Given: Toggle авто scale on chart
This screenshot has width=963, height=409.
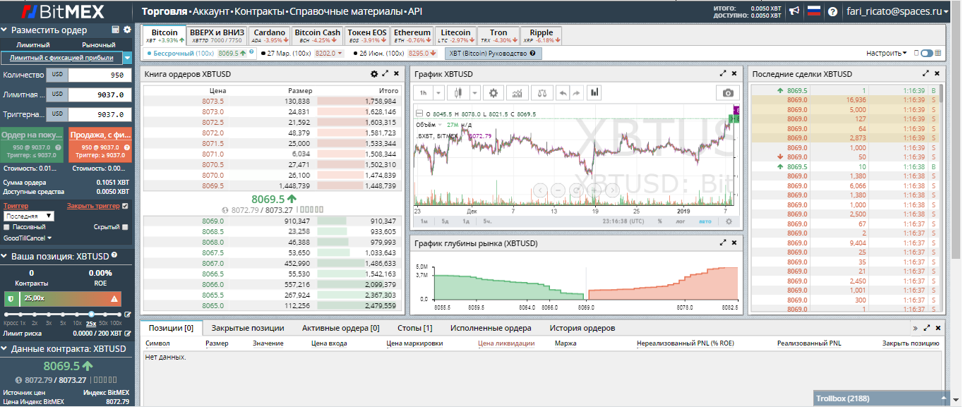Looking at the screenshot, I should point(706,221).
